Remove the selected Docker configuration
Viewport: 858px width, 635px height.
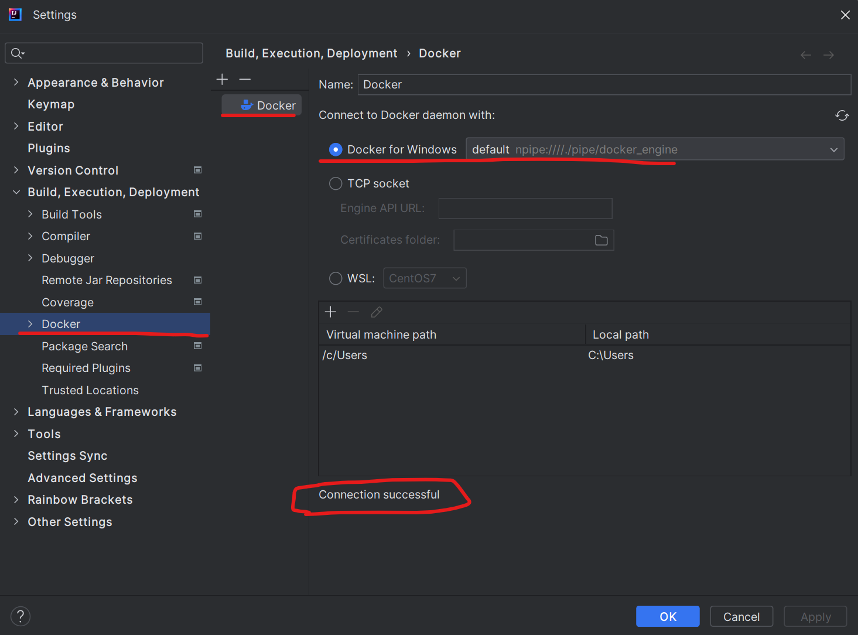[x=245, y=79]
